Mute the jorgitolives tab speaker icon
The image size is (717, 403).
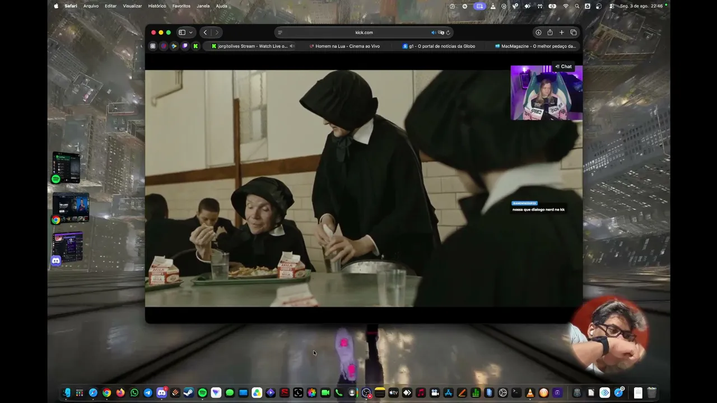pyautogui.click(x=292, y=46)
